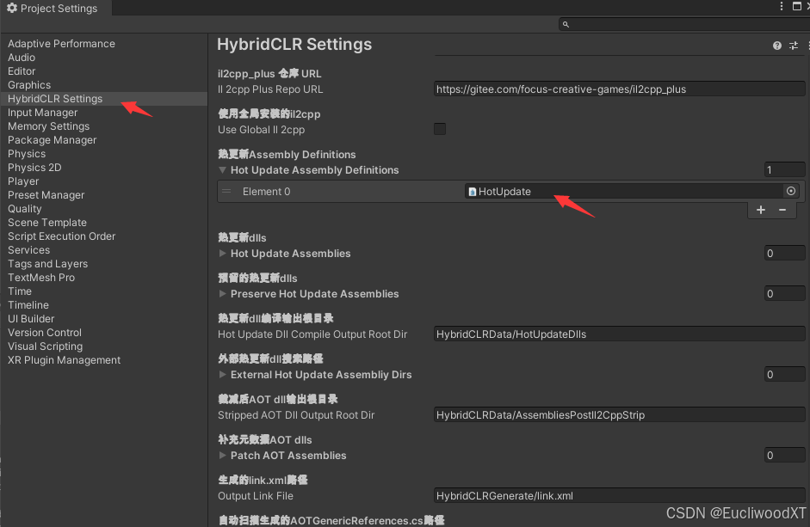
Task: Expand the Patch AOT Assemblies section
Action: (x=222, y=455)
